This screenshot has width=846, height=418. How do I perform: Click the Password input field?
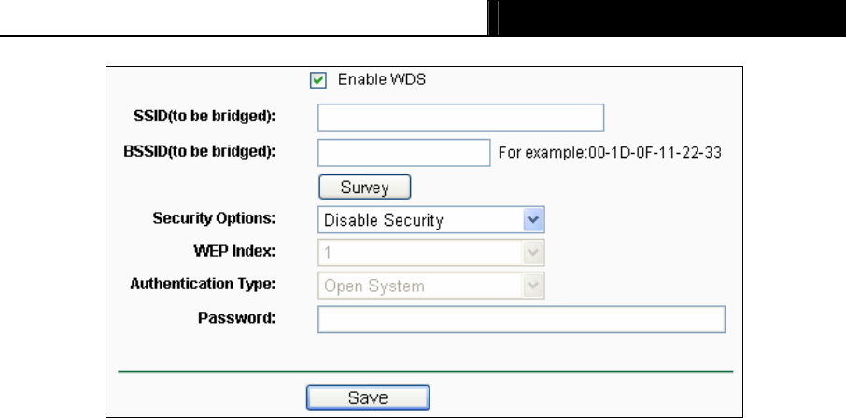pos(521,320)
